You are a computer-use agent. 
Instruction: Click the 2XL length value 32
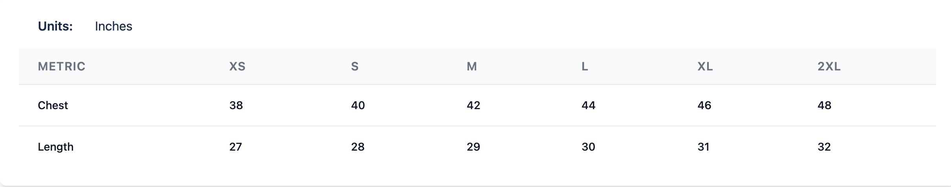pyautogui.click(x=824, y=147)
